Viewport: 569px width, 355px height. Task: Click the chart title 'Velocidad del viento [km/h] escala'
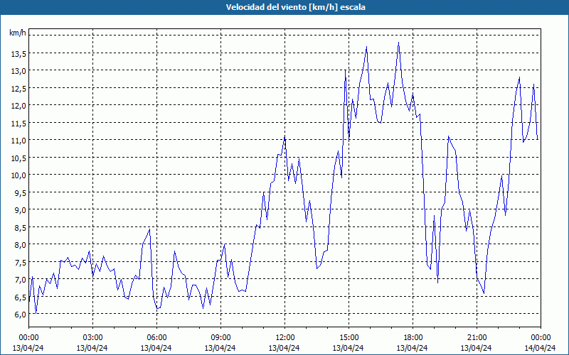[x=295, y=7]
